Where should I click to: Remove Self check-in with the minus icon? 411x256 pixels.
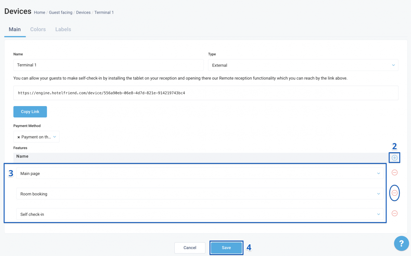[394, 213]
